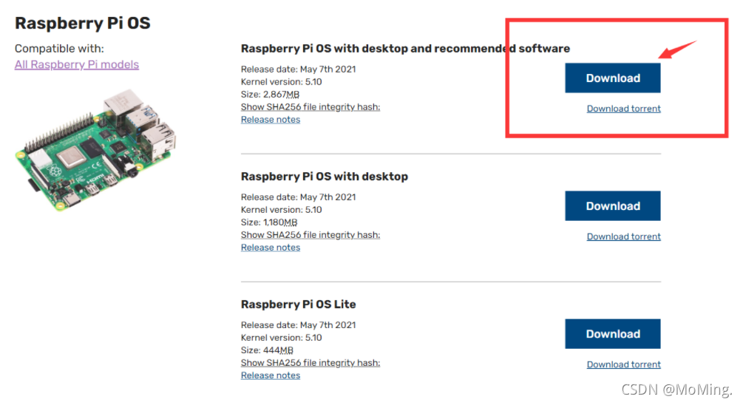Open Release notes for Raspberry Pi OS Lite

(271, 375)
